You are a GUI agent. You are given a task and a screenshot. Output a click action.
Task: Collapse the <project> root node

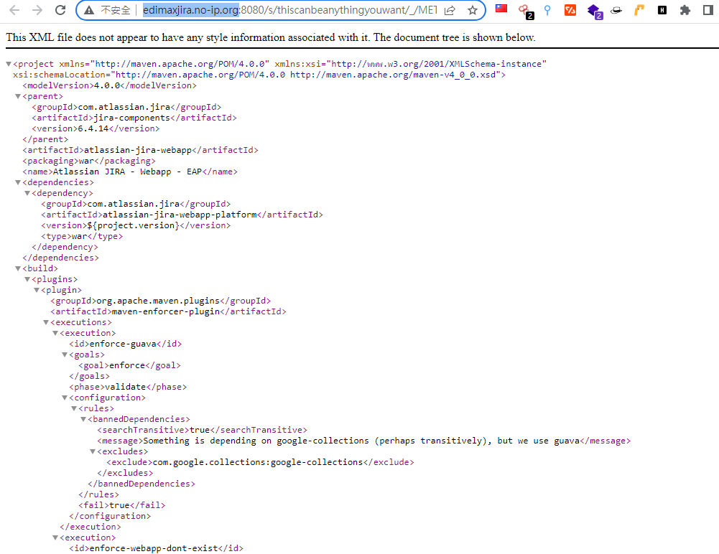click(8, 64)
